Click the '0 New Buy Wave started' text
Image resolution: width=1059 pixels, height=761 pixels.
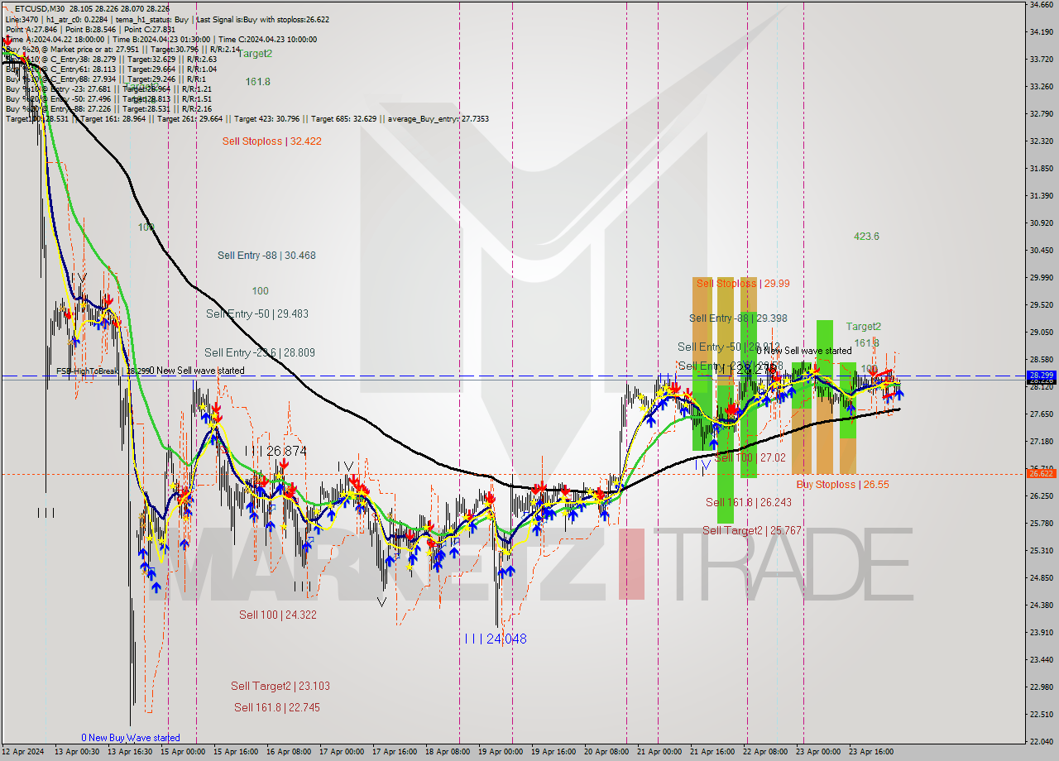pos(131,738)
